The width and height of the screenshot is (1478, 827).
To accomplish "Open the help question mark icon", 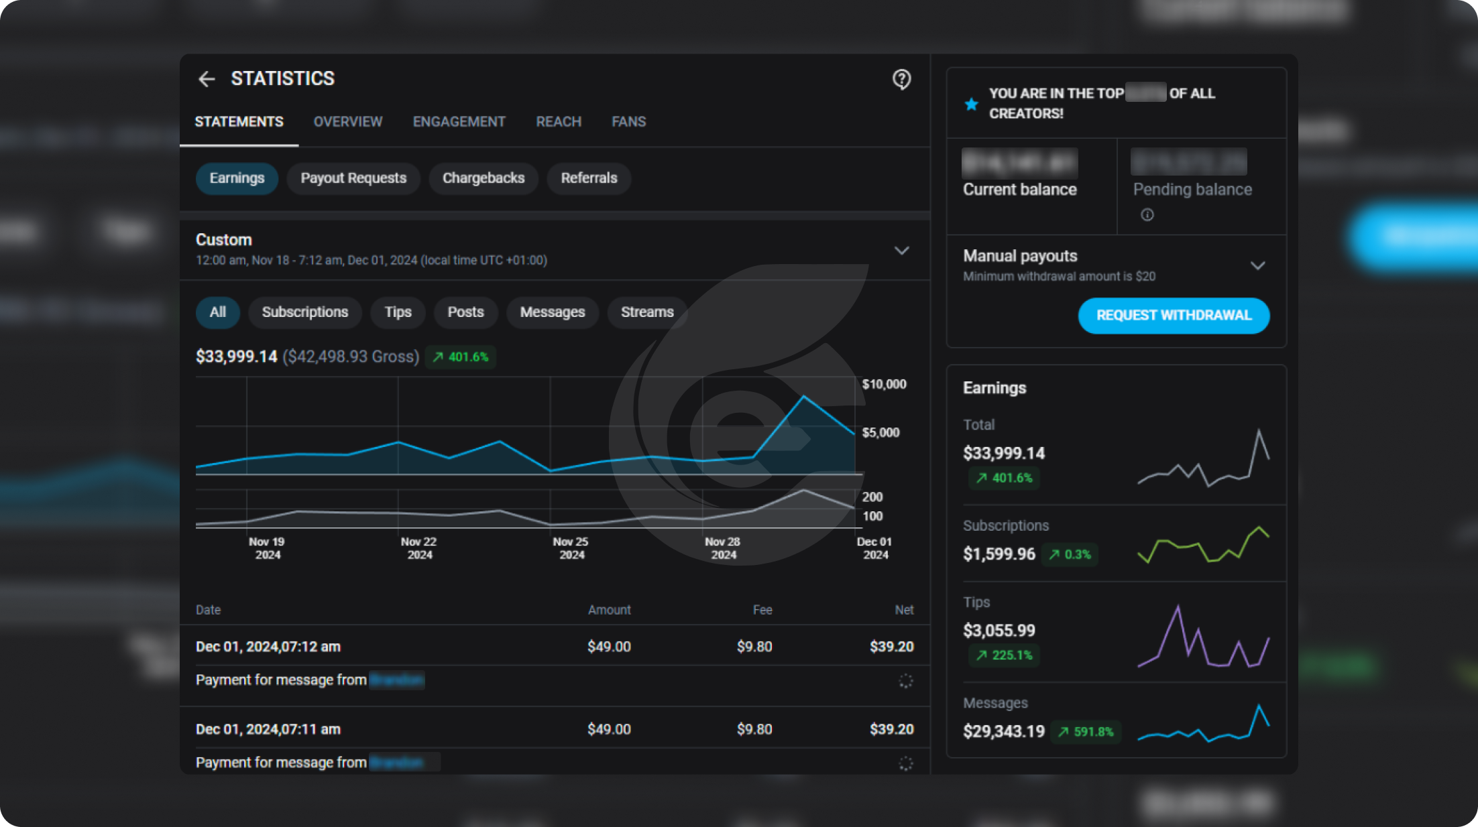I will [x=901, y=79].
